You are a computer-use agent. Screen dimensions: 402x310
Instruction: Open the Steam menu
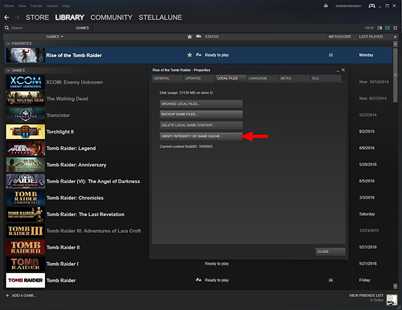9,5
